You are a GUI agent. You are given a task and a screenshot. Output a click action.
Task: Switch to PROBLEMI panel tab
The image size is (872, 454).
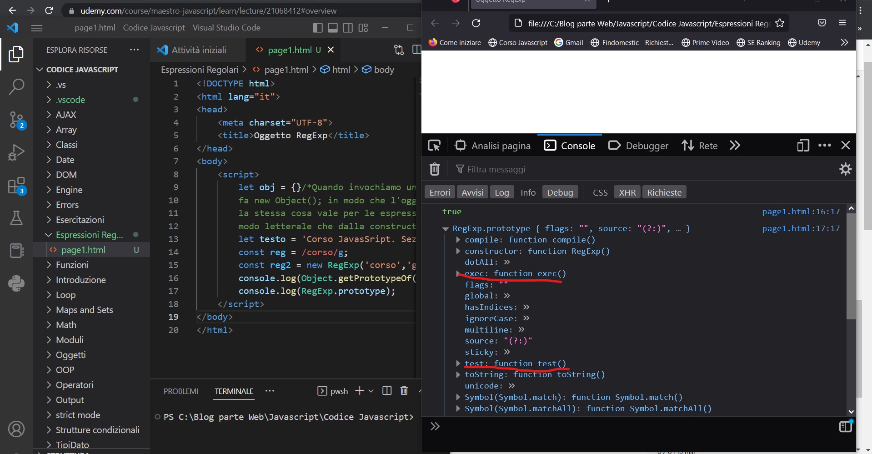coord(181,391)
